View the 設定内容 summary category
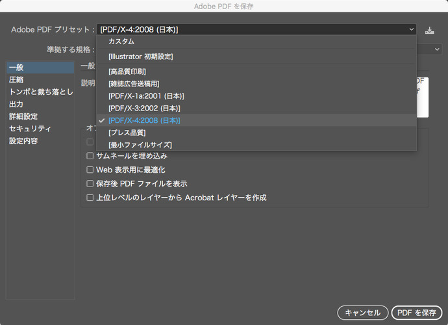Image resolution: width=448 pixels, height=325 pixels. click(x=40, y=141)
